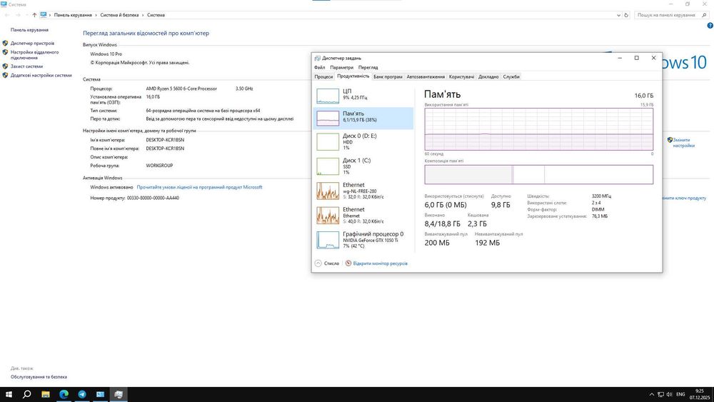Open taskbar search

point(27,394)
